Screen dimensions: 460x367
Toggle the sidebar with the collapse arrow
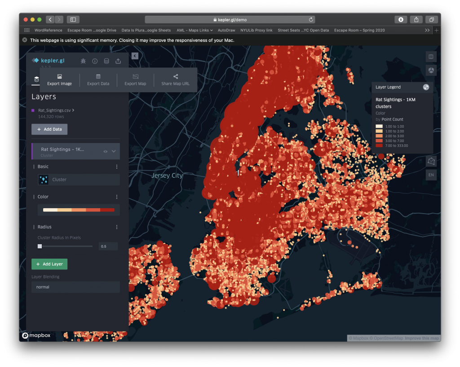click(x=135, y=55)
